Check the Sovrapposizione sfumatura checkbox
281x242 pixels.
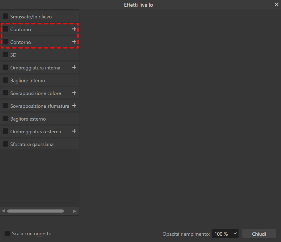point(5,106)
